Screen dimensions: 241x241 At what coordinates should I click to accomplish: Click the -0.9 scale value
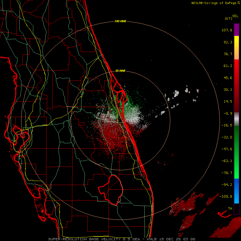tap(228, 114)
